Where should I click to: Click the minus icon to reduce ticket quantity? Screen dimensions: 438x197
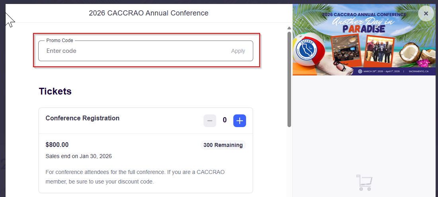tap(210, 120)
